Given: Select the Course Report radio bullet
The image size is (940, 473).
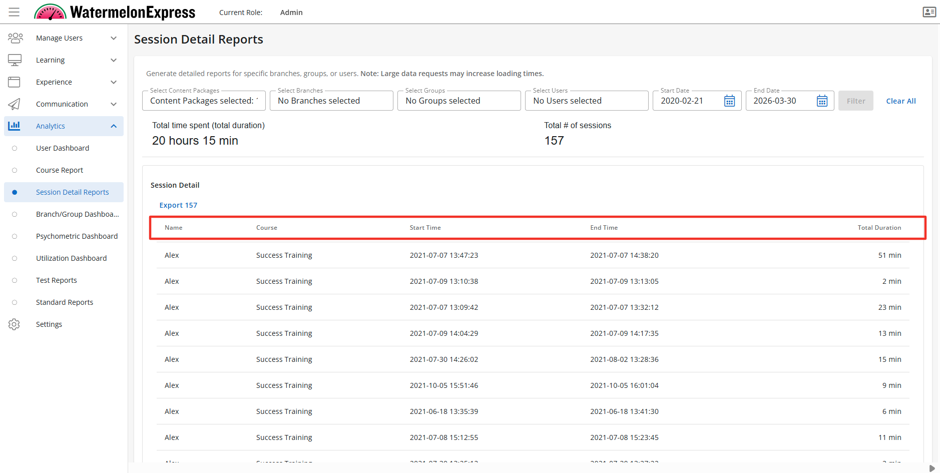Looking at the screenshot, I should point(15,170).
